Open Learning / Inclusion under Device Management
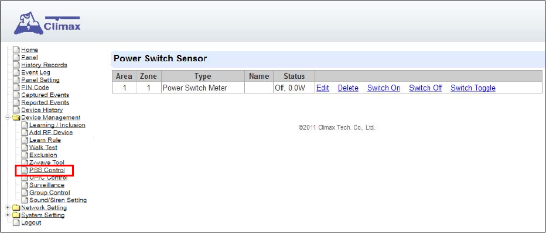Screen dimensions: 546x233 pos(57,125)
